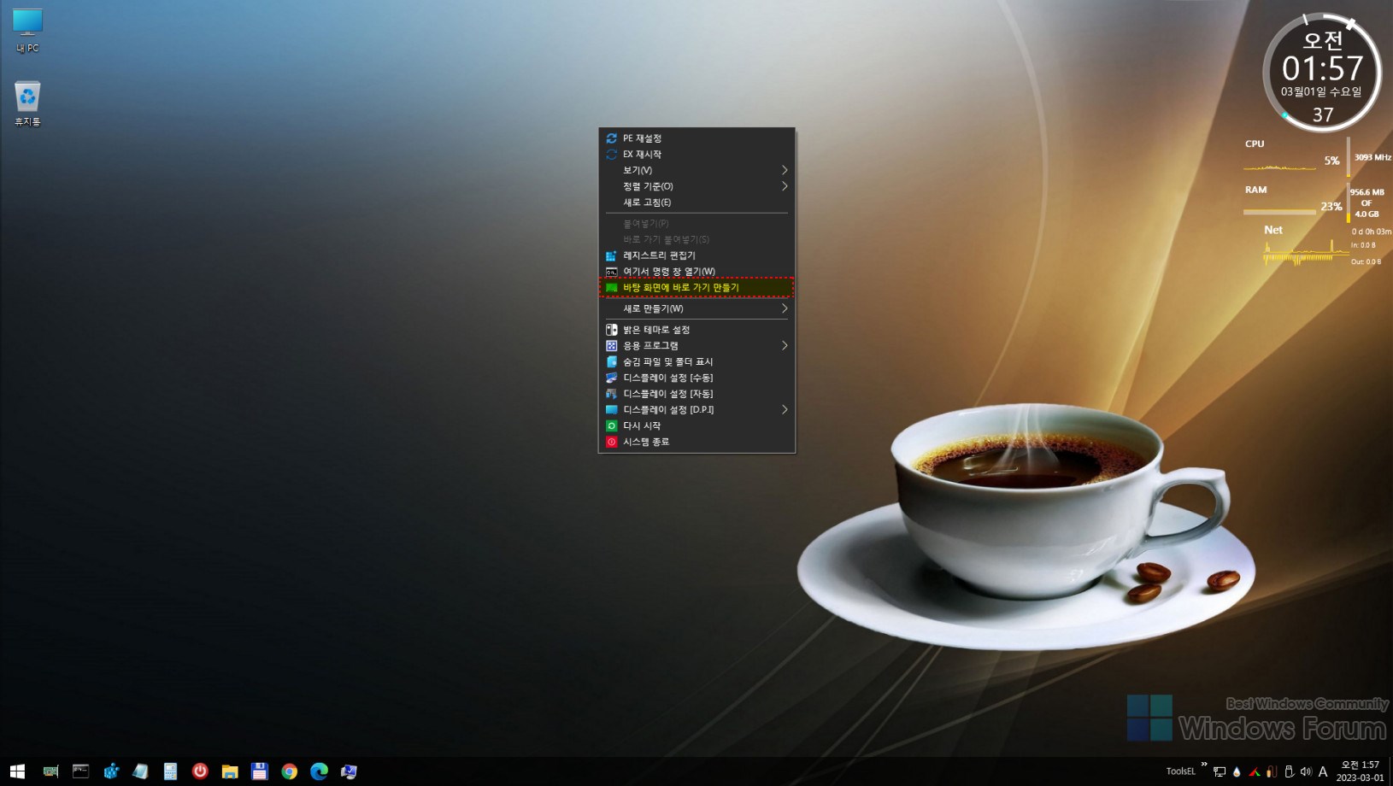Choose PE 재설정 in the context menu
The width and height of the screenshot is (1393, 786).
click(696, 138)
